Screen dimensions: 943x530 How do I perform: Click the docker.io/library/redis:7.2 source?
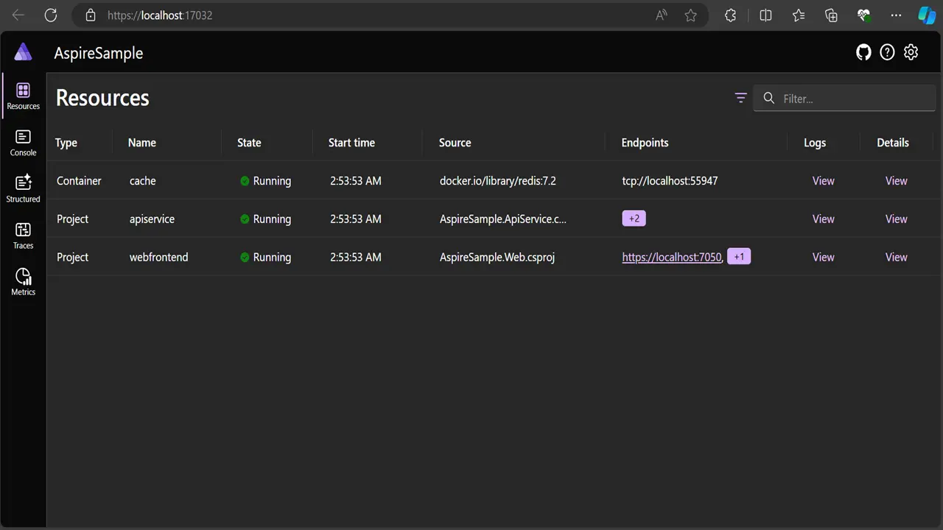click(498, 180)
